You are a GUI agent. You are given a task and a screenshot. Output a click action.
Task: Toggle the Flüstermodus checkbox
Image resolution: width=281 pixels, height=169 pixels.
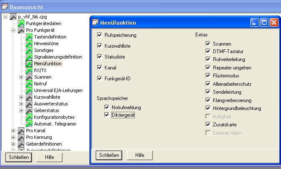[x=208, y=76]
